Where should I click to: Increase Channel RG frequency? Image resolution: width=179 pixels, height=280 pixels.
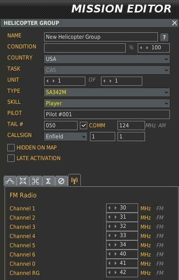pyautogui.click(x=116, y=273)
